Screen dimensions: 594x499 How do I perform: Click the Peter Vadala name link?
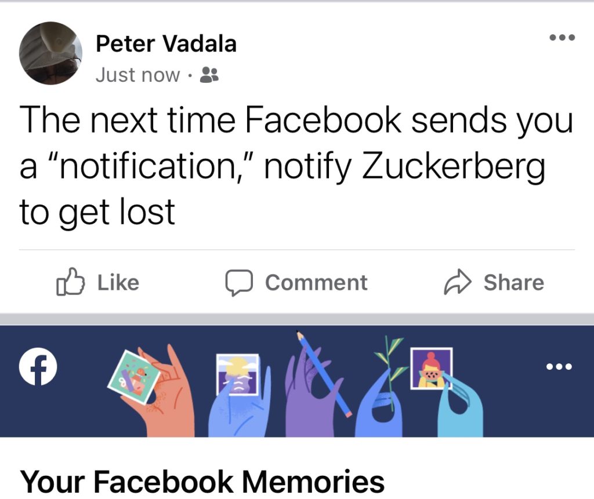(x=166, y=43)
